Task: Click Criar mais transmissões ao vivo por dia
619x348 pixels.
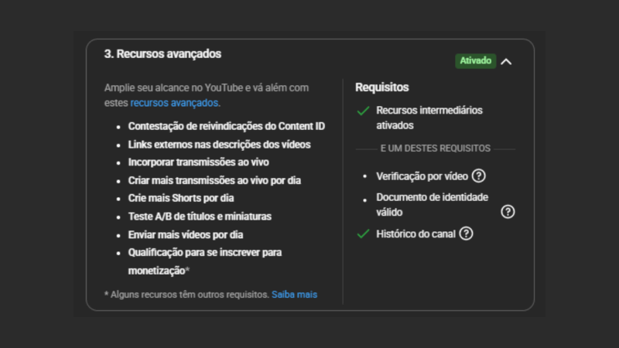Action: pos(214,180)
